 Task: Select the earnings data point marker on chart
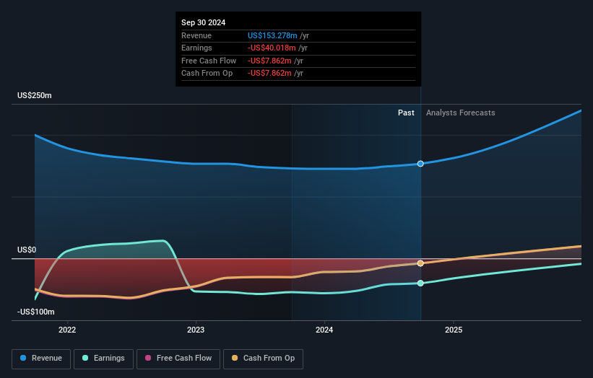click(x=420, y=283)
